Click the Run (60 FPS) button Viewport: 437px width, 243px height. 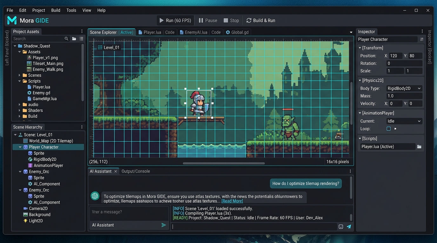pos(175,20)
